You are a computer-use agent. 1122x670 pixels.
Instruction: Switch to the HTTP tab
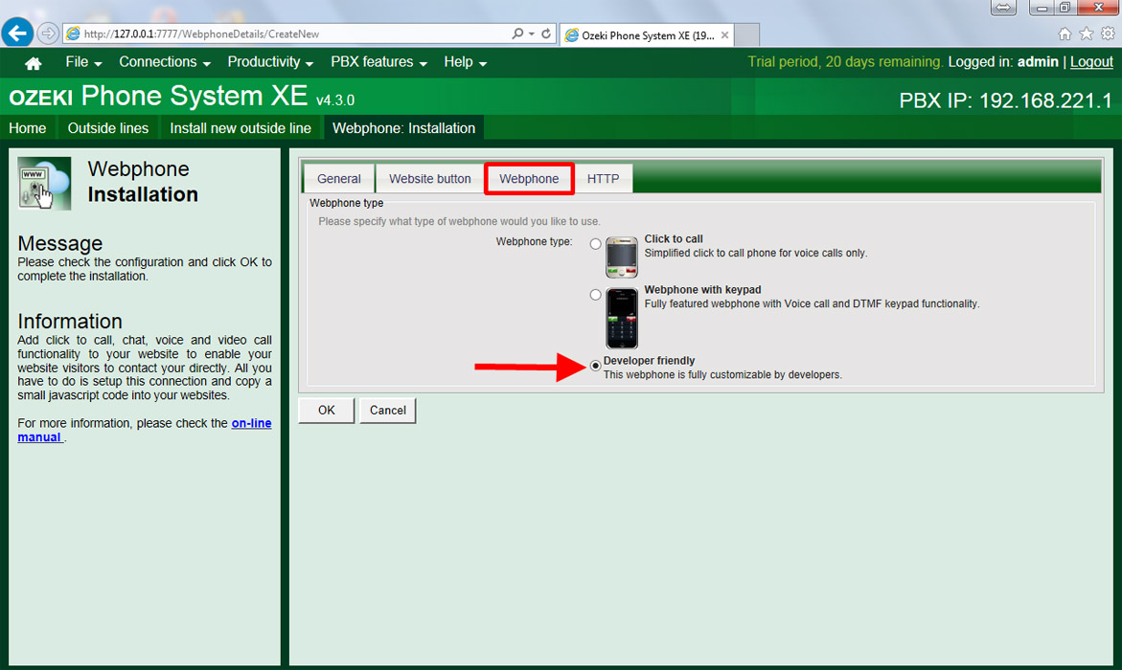603,179
